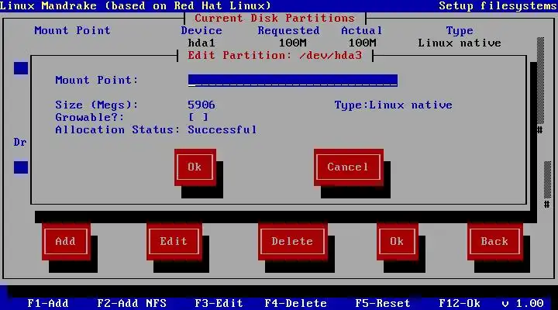Click the Current Disk Partitions title

click(275, 18)
